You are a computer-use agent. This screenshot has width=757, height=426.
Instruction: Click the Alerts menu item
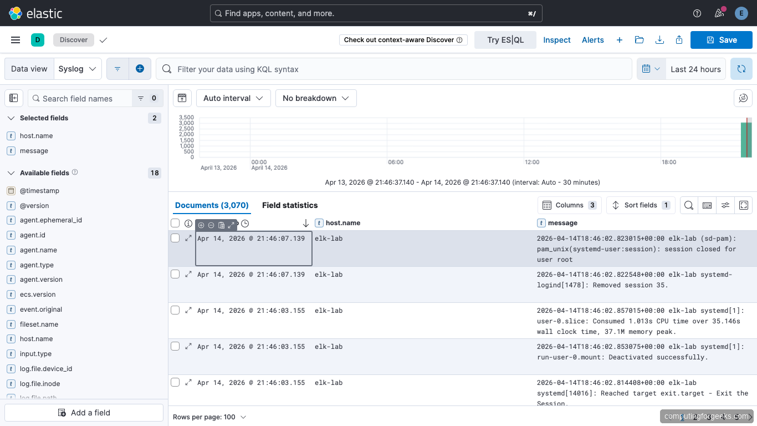(593, 39)
